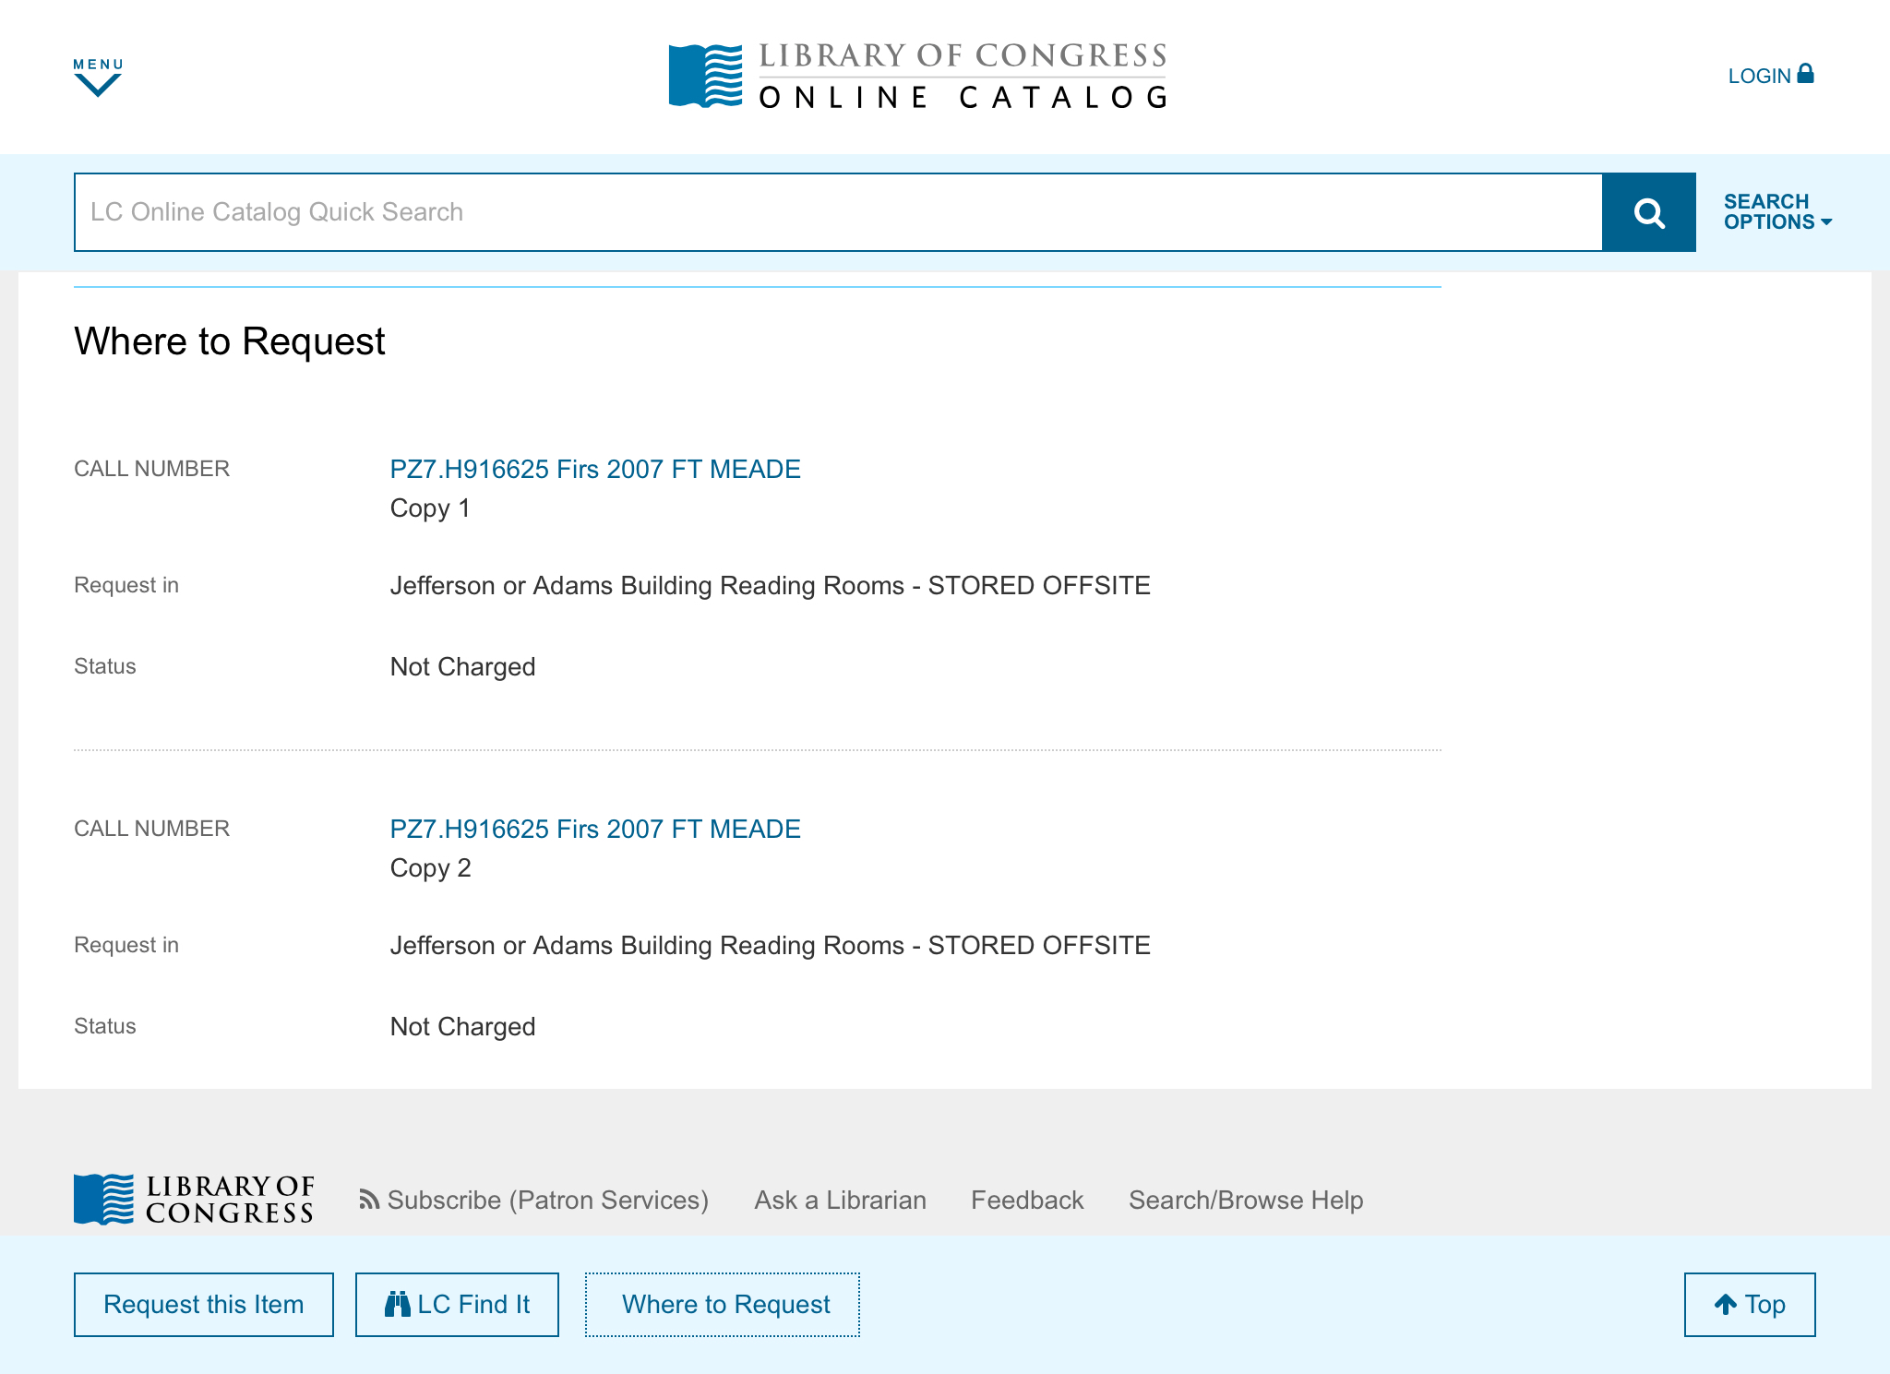Click the footer Library of Congress logo
This screenshot has width=1890, height=1374.
[x=194, y=1199]
